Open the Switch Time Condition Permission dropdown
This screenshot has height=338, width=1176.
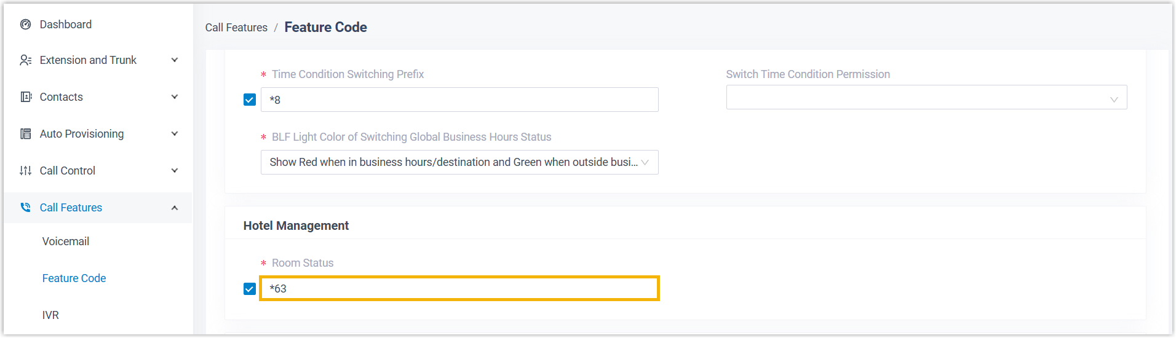(x=926, y=98)
